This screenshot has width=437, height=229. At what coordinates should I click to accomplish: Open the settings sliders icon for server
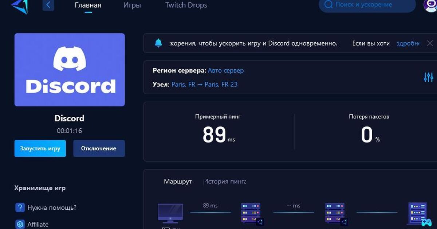(429, 77)
